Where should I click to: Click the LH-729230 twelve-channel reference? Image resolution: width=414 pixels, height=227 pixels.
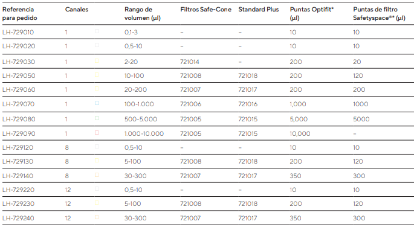coord(18,204)
